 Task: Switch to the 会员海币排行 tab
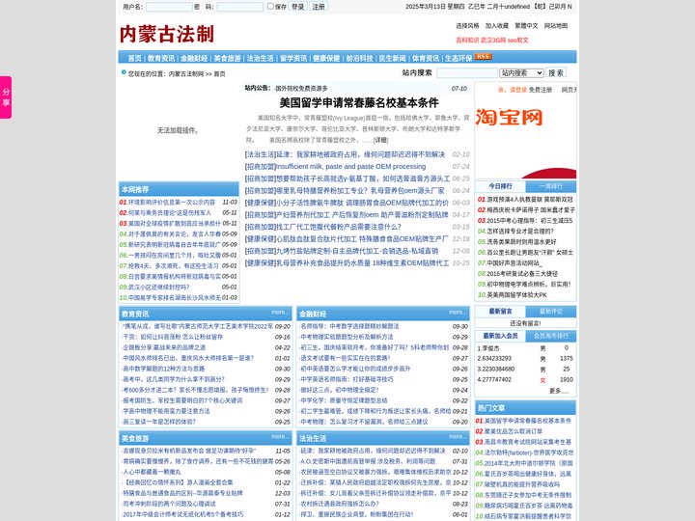[551, 336]
